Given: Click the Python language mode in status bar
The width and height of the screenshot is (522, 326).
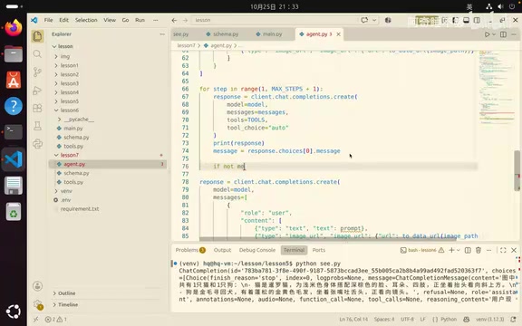Looking at the screenshot, I should [x=449, y=320].
